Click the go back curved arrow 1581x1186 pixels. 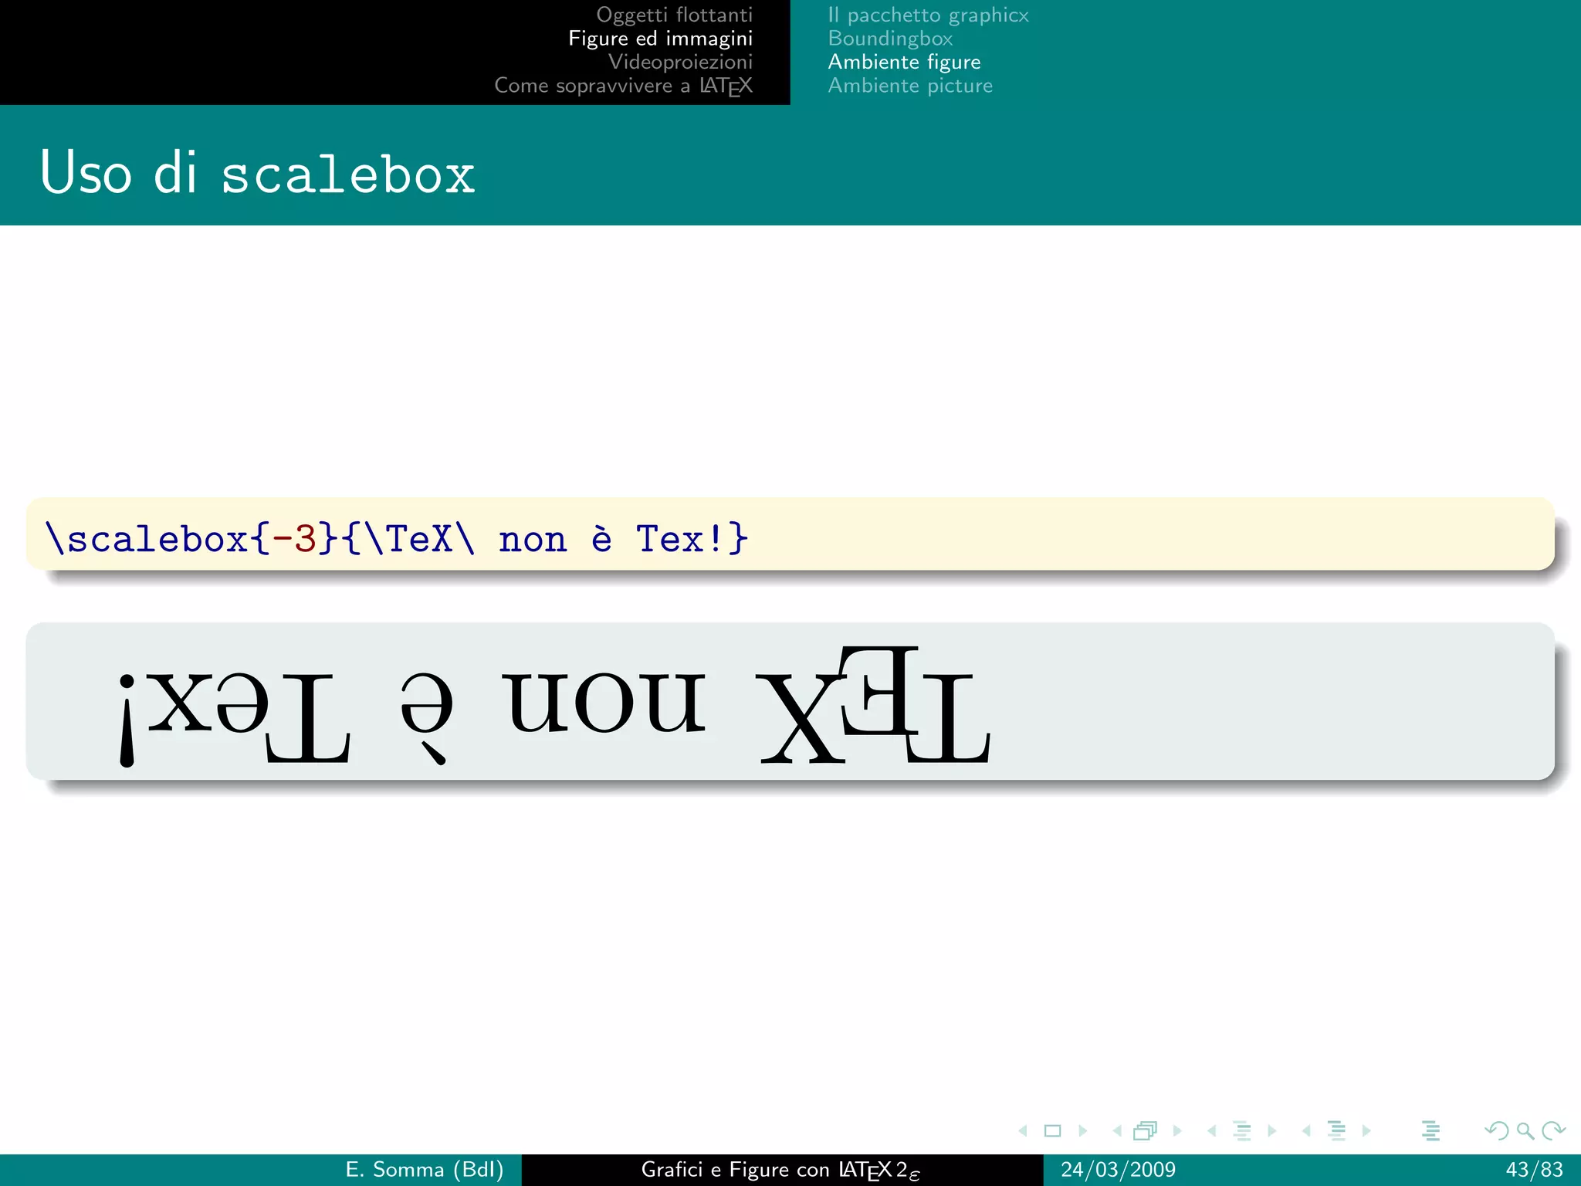(1496, 1131)
